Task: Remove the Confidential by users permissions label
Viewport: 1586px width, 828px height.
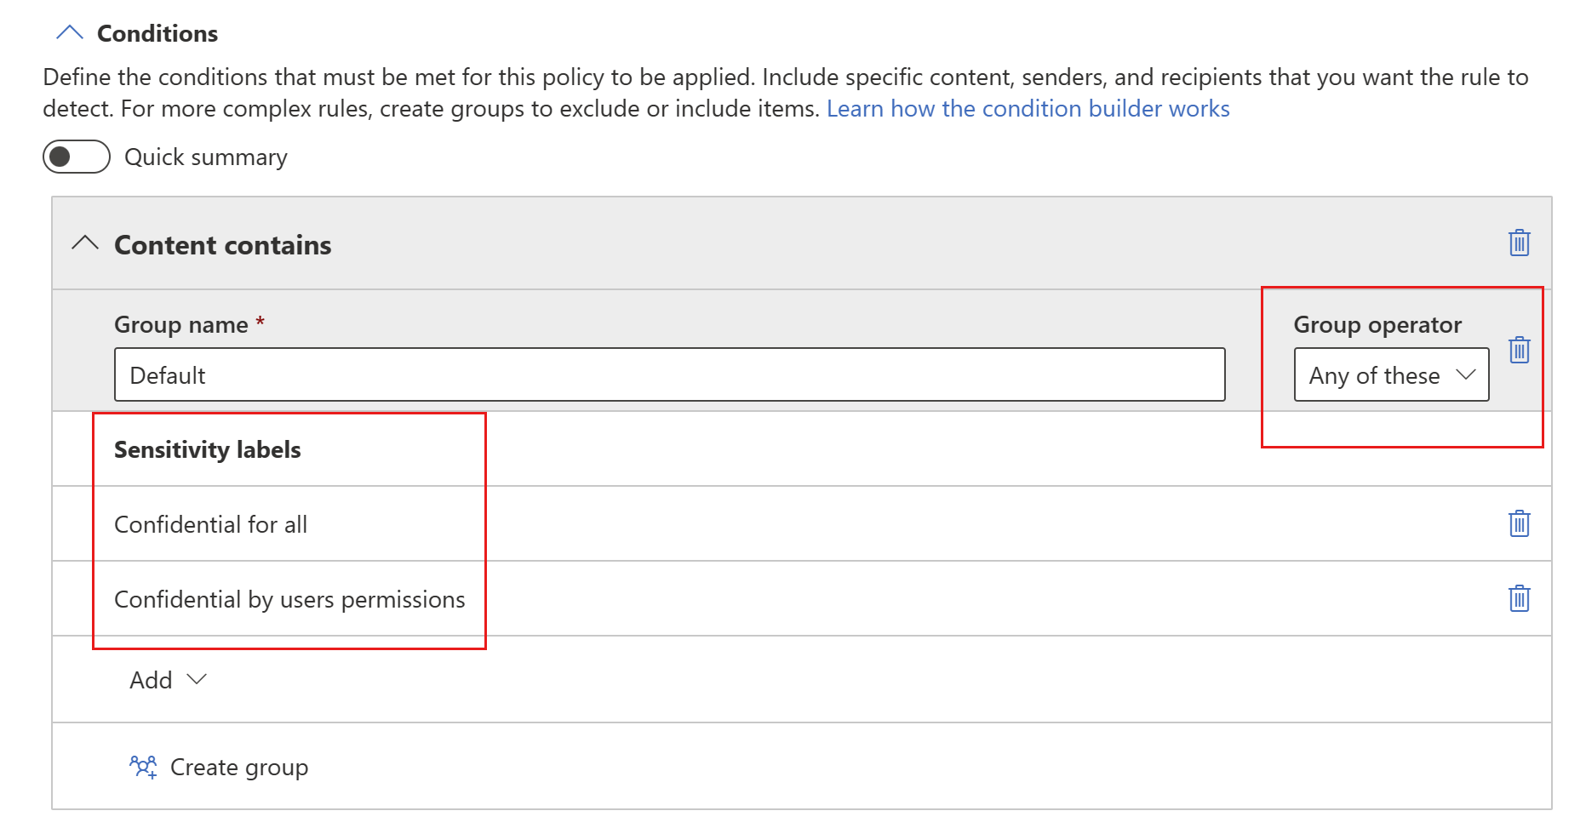Action: [x=1519, y=599]
